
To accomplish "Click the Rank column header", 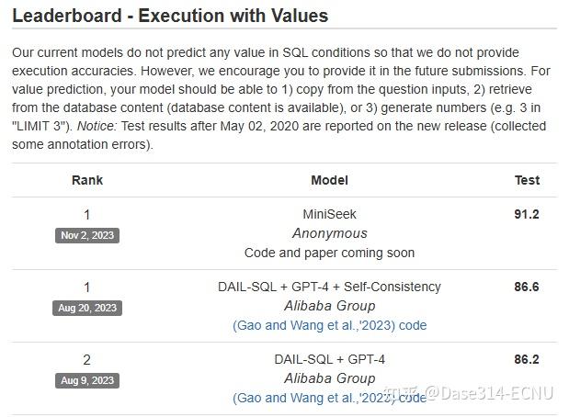I will (87, 180).
